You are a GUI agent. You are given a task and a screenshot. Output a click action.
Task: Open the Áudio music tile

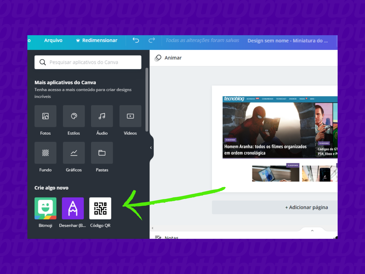click(x=102, y=116)
